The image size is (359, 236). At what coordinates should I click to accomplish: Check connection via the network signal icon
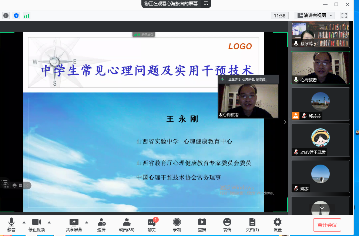[x=26, y=16]
